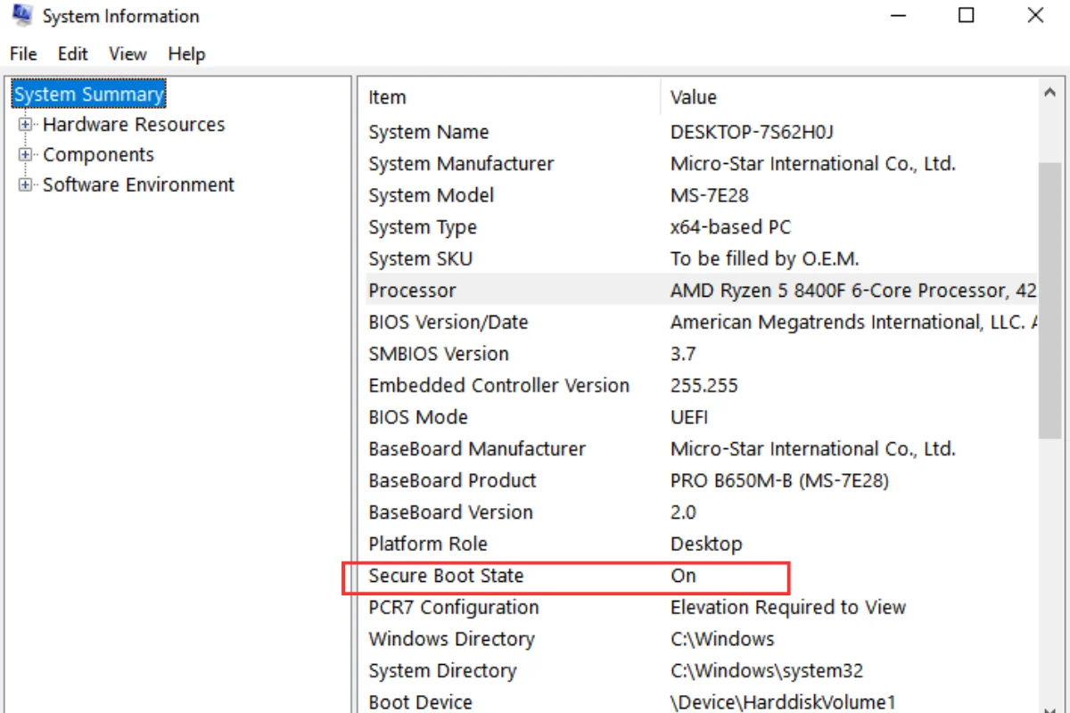
Task: Select System Summary in the tree
Action: point(88,94)
